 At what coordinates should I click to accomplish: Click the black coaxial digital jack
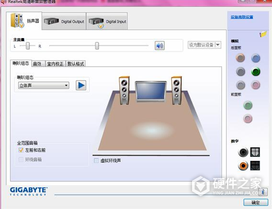coord(243,152)
